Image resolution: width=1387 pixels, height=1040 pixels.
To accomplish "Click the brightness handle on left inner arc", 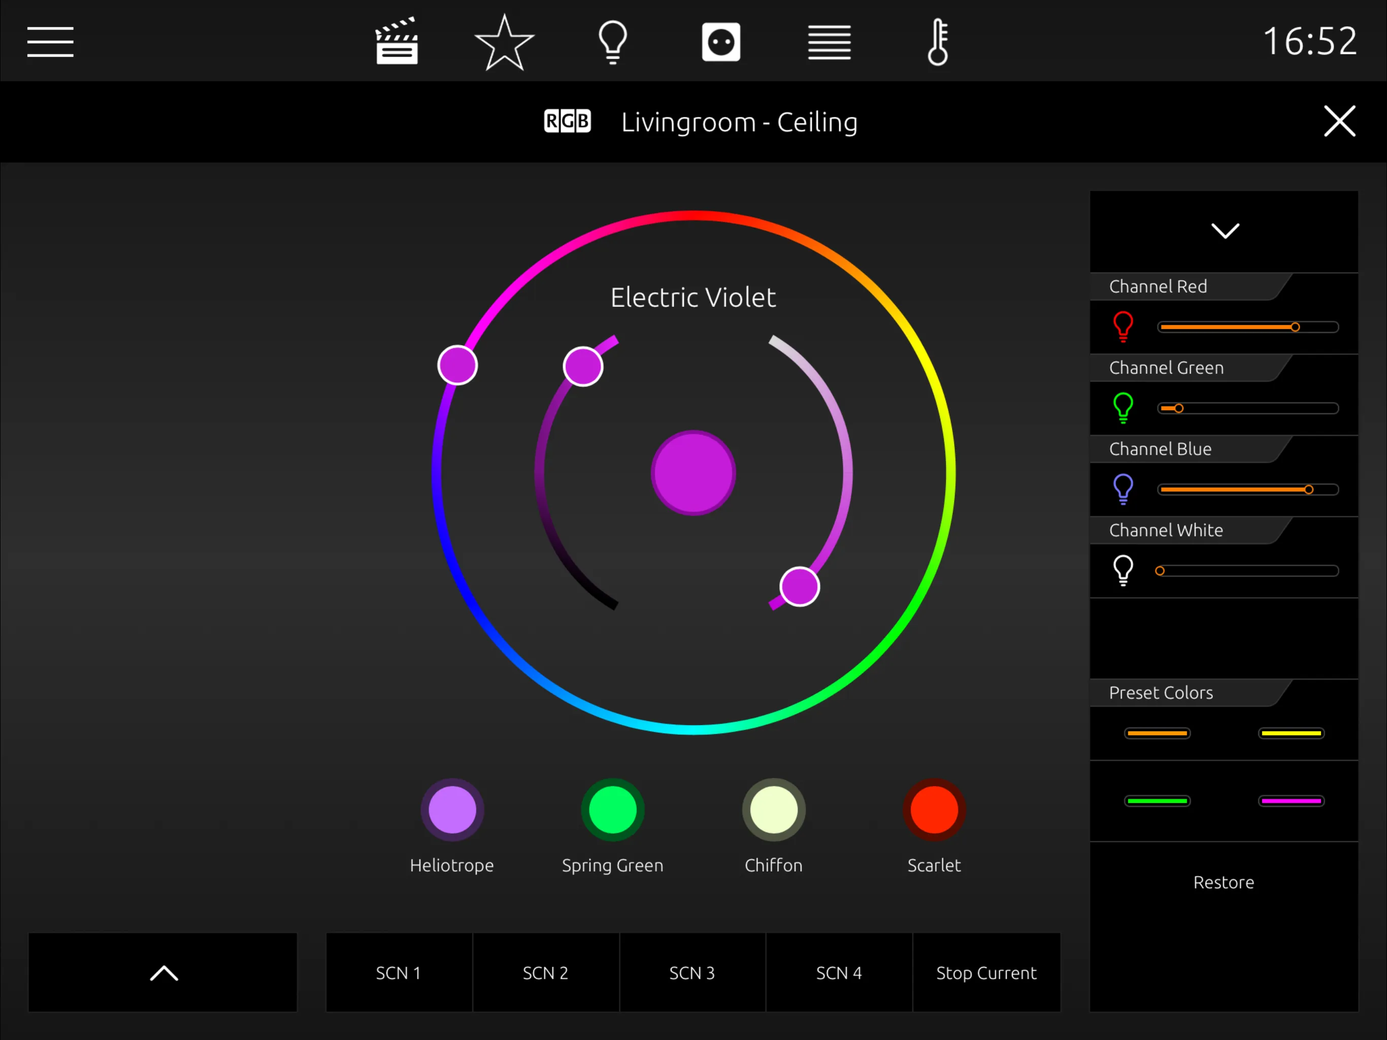I will click(x=583, y=366).
